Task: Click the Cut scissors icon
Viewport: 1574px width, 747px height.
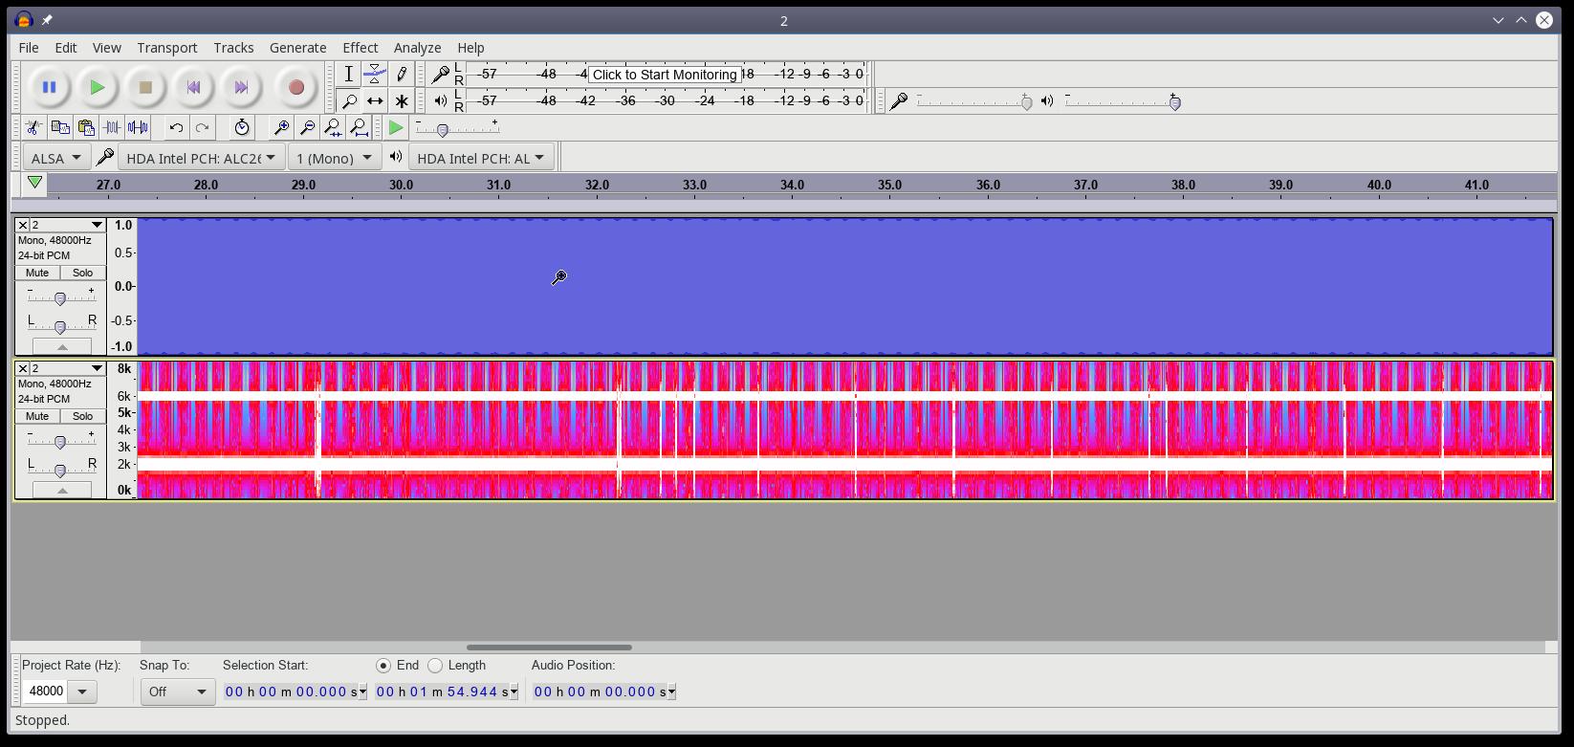Action: [33, 127]
